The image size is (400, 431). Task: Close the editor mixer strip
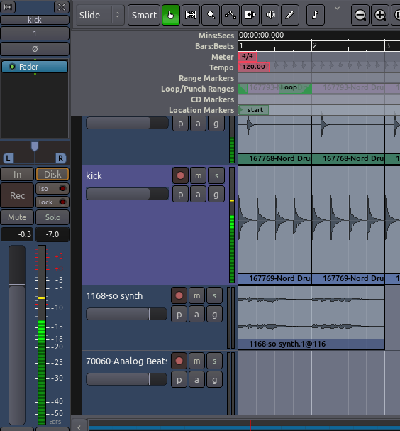click(62, 7)
